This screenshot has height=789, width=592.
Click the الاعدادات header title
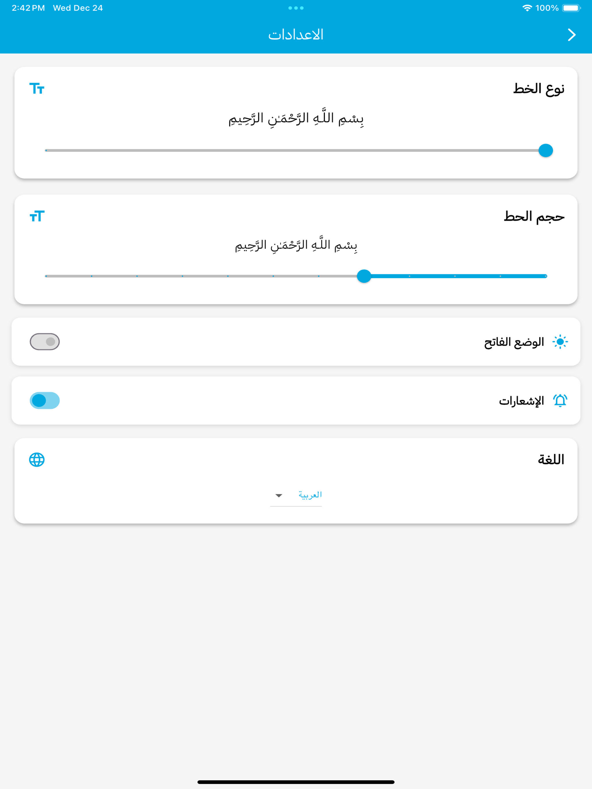[296, 35]
